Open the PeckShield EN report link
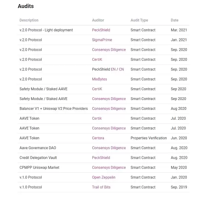Image resolution: width=203 pixels, height=198 pixels. point(113,69)
